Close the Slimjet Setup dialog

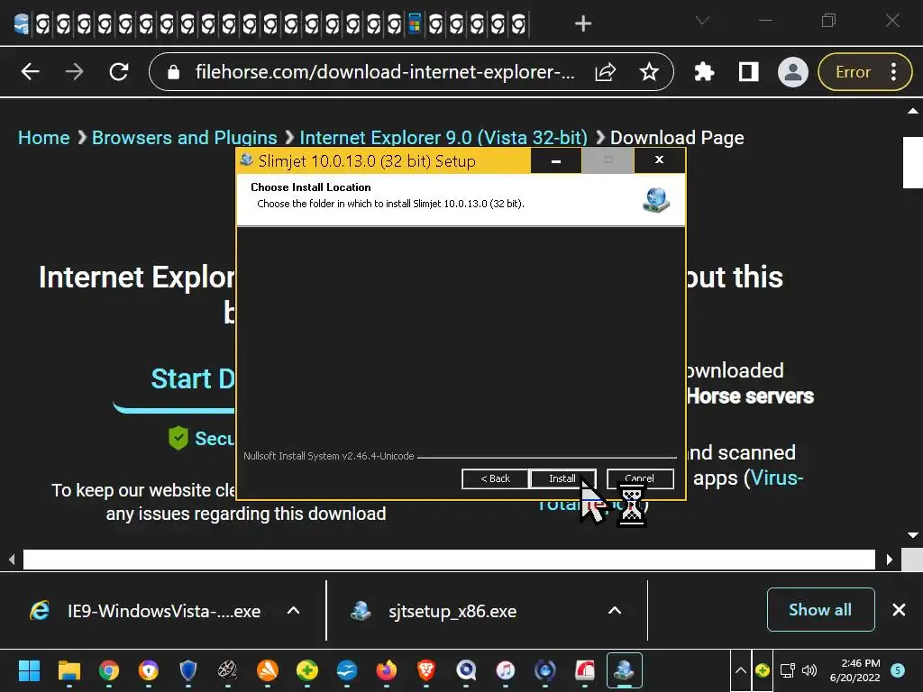[x=659, y=160]
